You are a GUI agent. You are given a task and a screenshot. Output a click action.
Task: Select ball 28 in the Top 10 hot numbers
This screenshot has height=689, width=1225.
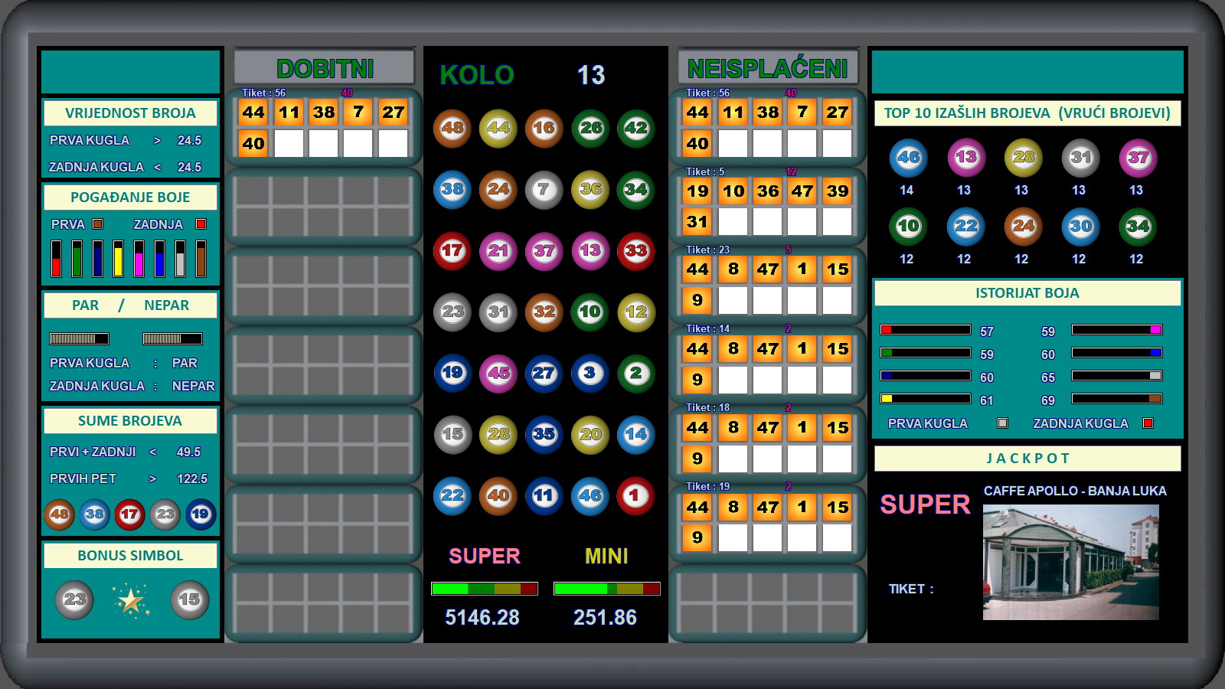(1023, 158)
